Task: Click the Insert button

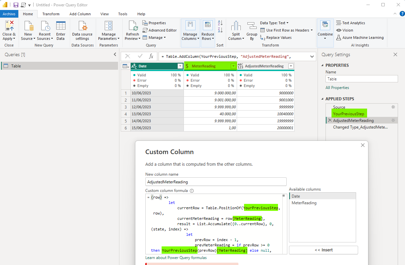Action: [x=324, y=250]
